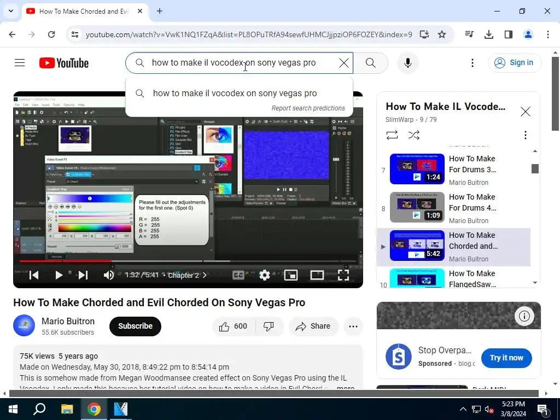Click the Sign in button
This screenshot has width=560, height=420.
pyautogui.click(x=514, y=63)
